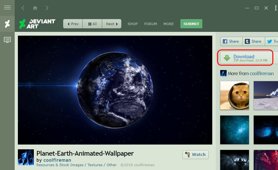Click the Planet-Earth-Animated-Wallpaper title
The height and width of the screenshot is (170, 278).
pos(85,153)
